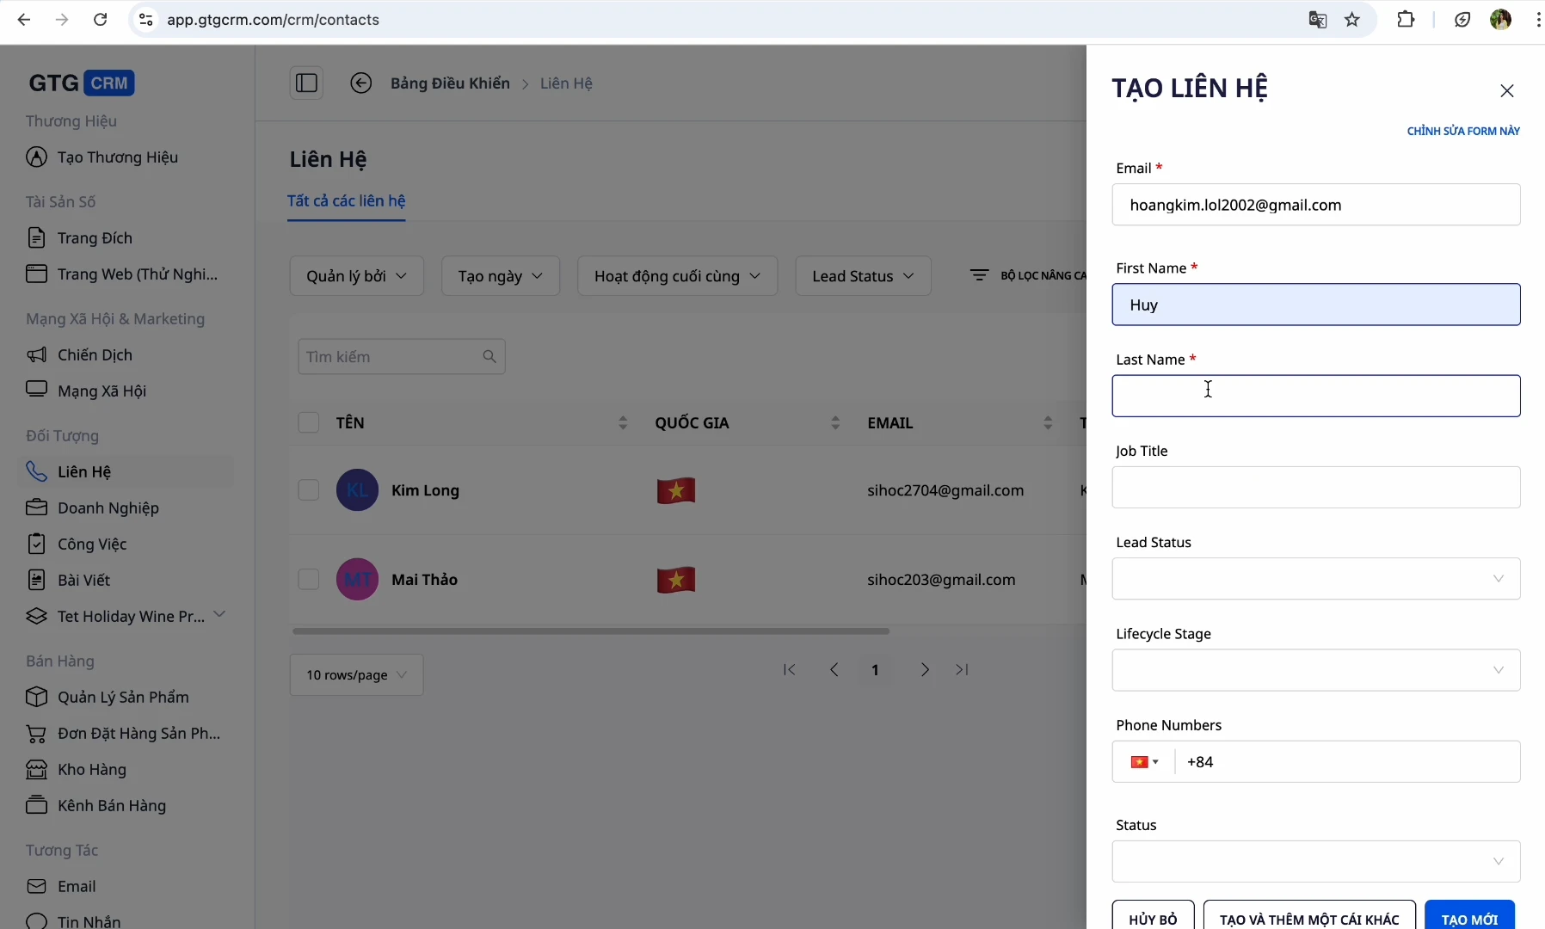Open the BỘ LỌC NÂNG CAO filter icon
Screen dimensions: 1545x929
click(x=981, y=275)
